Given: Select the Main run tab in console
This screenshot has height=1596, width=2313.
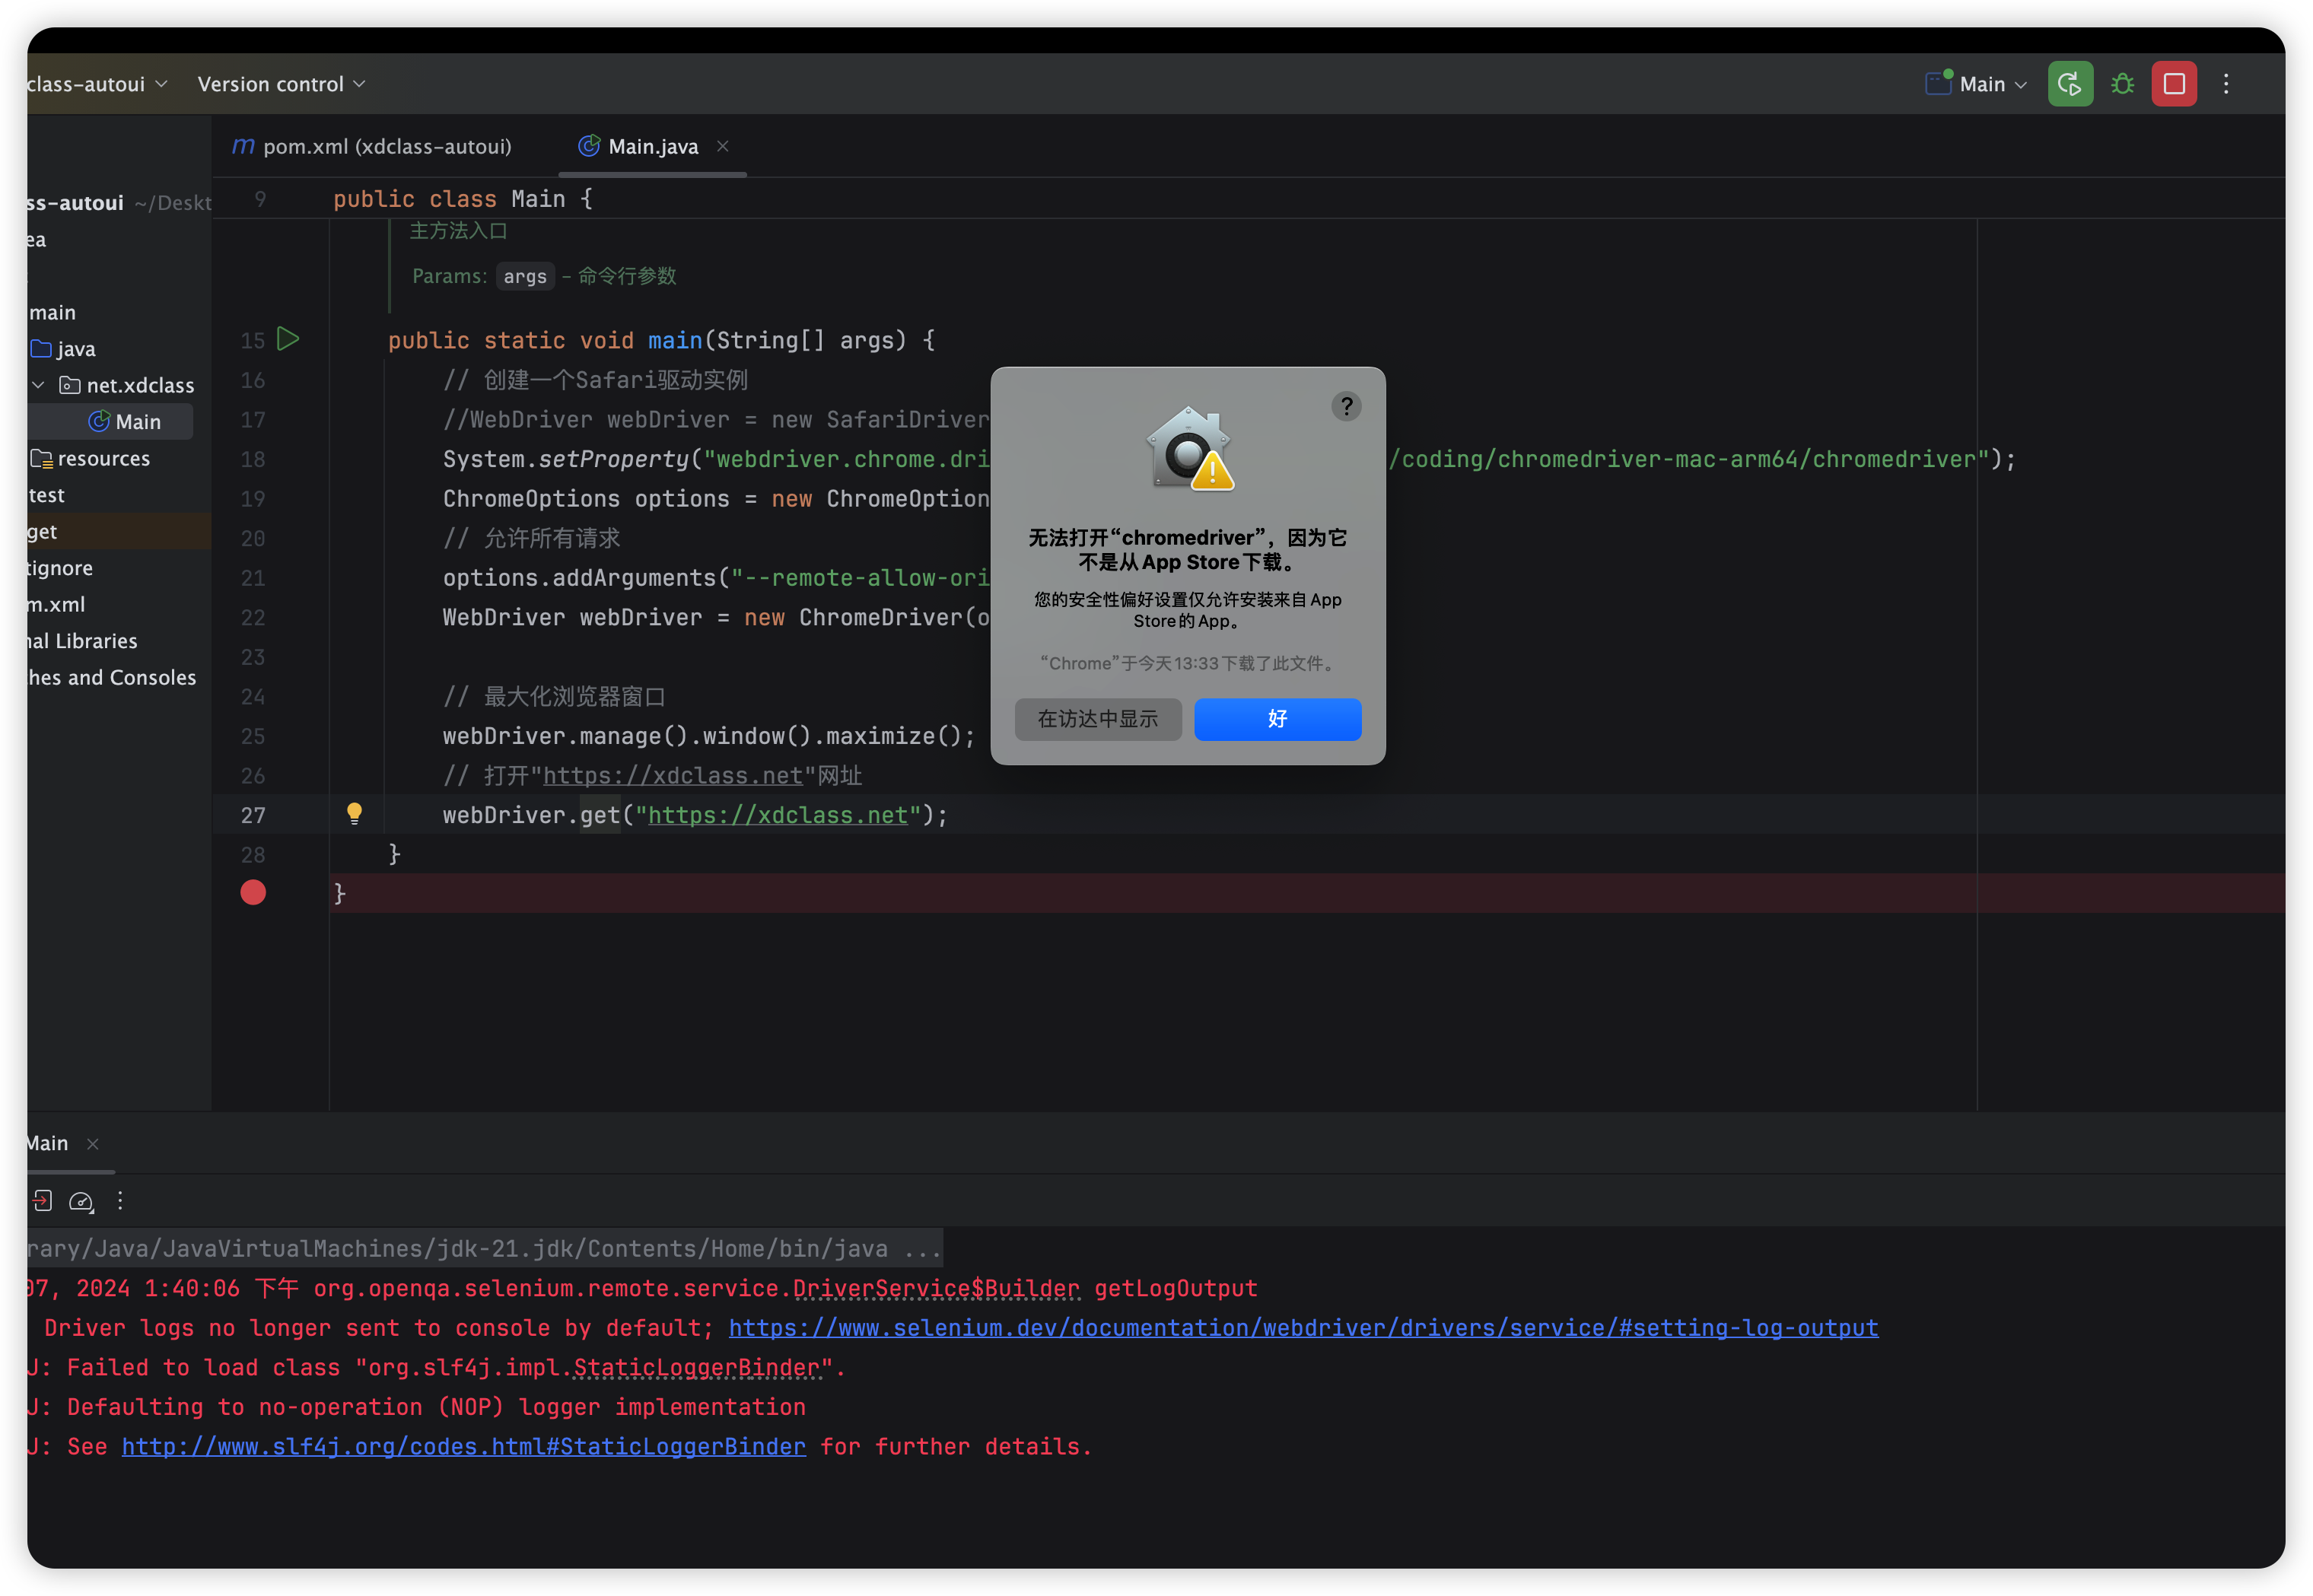Looking at the screenshot, I should tap(48, 1143).
